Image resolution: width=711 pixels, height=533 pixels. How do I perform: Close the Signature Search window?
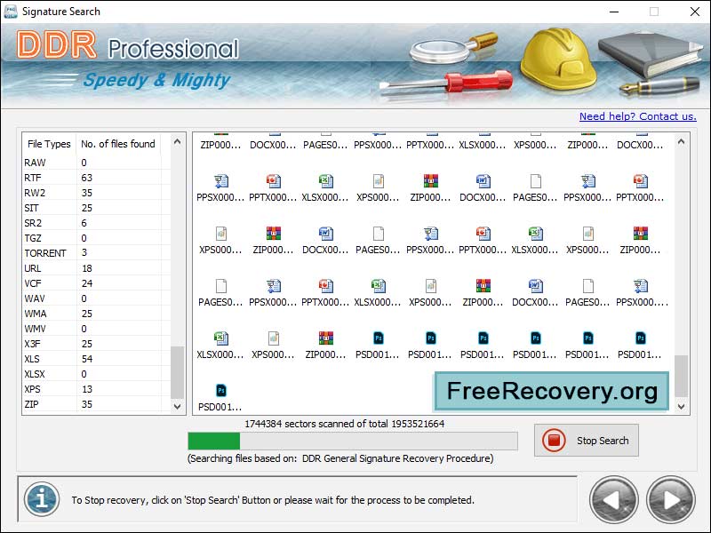coord(694,12)
